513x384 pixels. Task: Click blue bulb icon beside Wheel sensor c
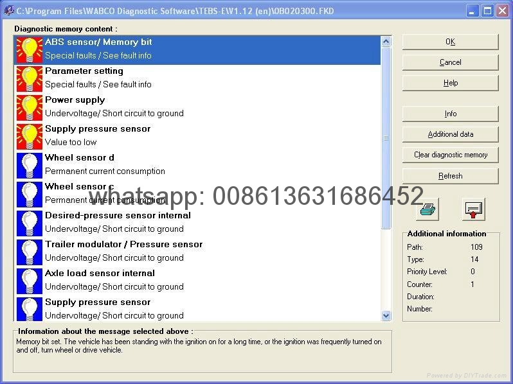tap(29, 193)
